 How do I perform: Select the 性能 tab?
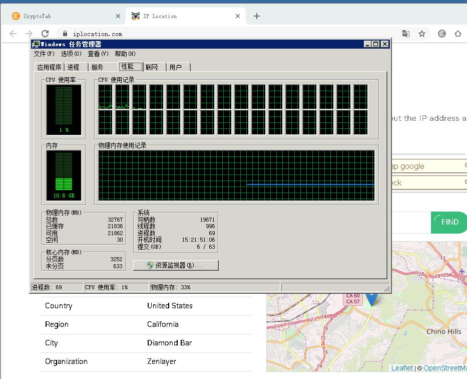click(131, 66)
